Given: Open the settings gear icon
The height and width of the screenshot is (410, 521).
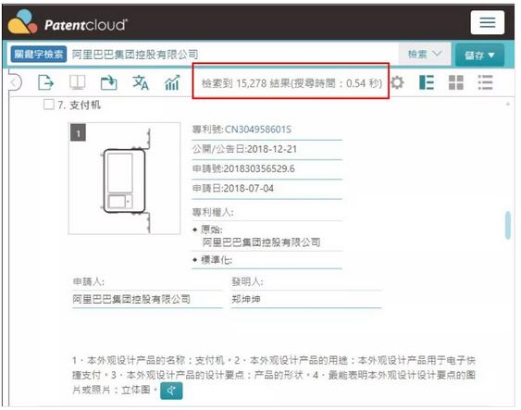Looking at the screenshot, I should (x=397, y=82).
